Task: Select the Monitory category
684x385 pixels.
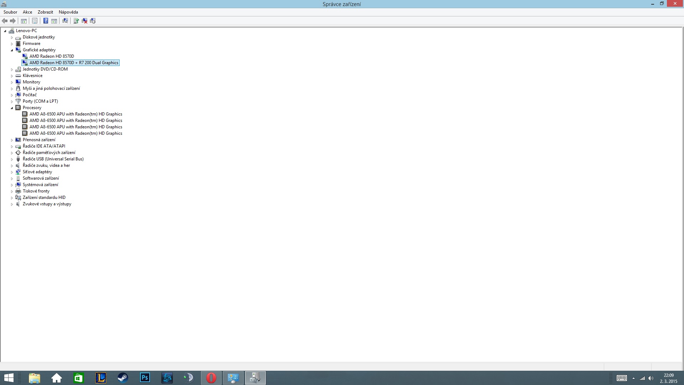Action: [x=31, y=82]
